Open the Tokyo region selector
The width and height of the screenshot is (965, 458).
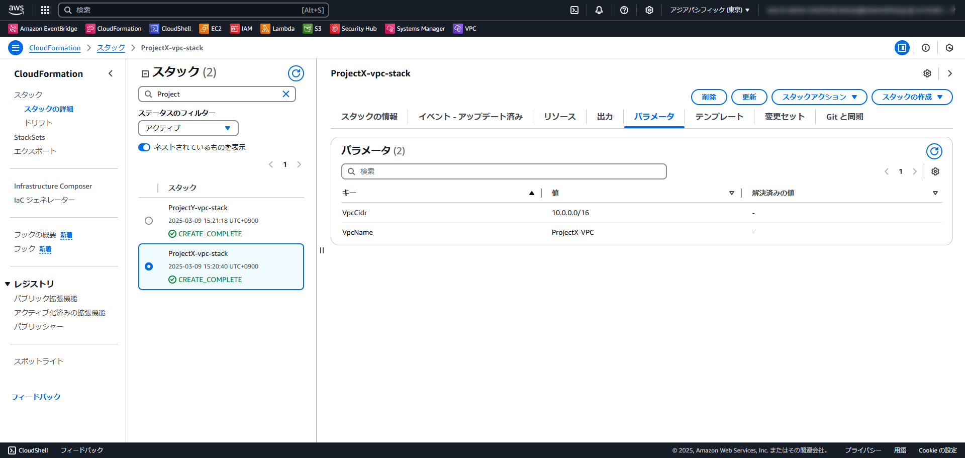click(x=710, y=10)
